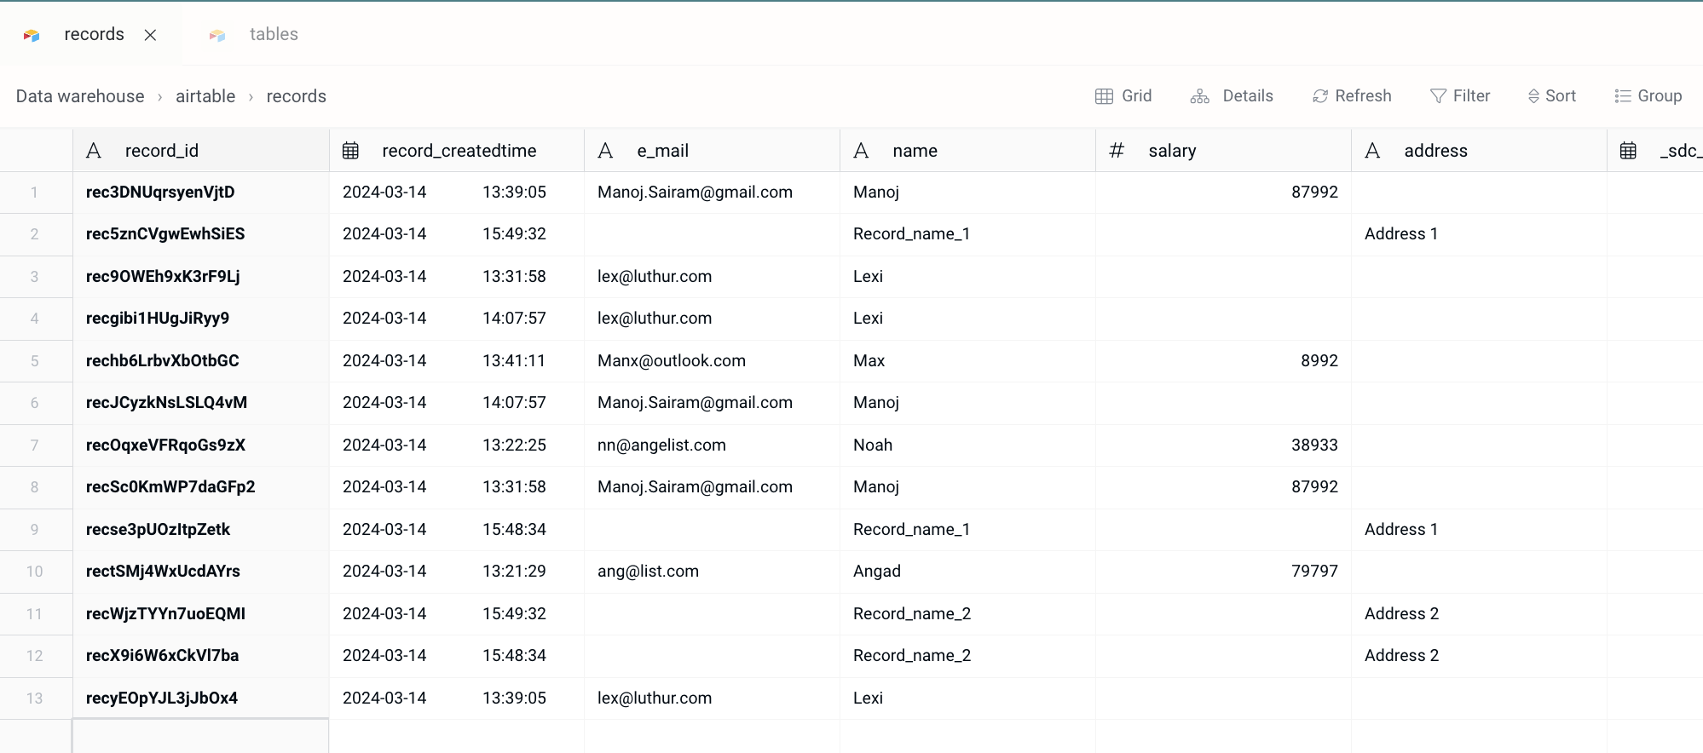Click cell rec3DNUqrsyenVjtD

(201, 193)
